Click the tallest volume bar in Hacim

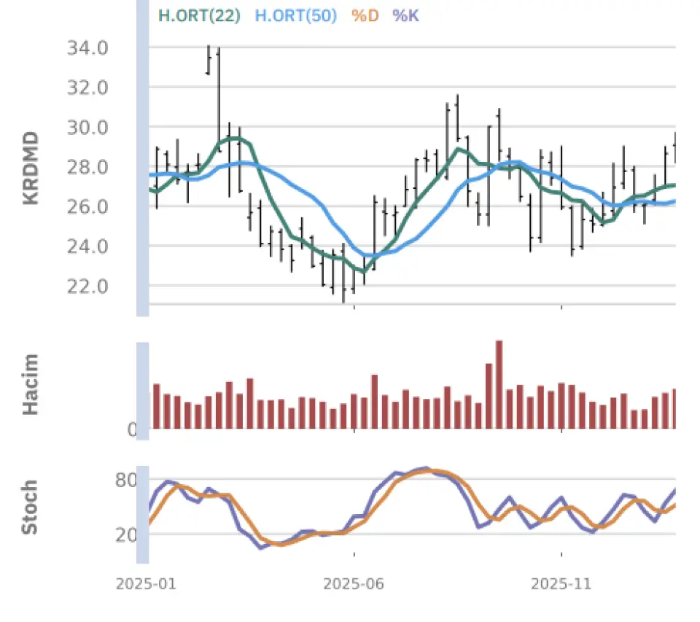[x=499, y=385]
